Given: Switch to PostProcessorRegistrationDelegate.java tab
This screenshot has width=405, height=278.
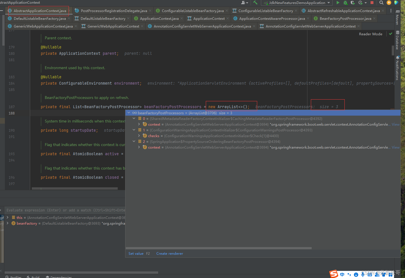Looking at the screenshot, I should pyautogui.click(x=114, y=11).
